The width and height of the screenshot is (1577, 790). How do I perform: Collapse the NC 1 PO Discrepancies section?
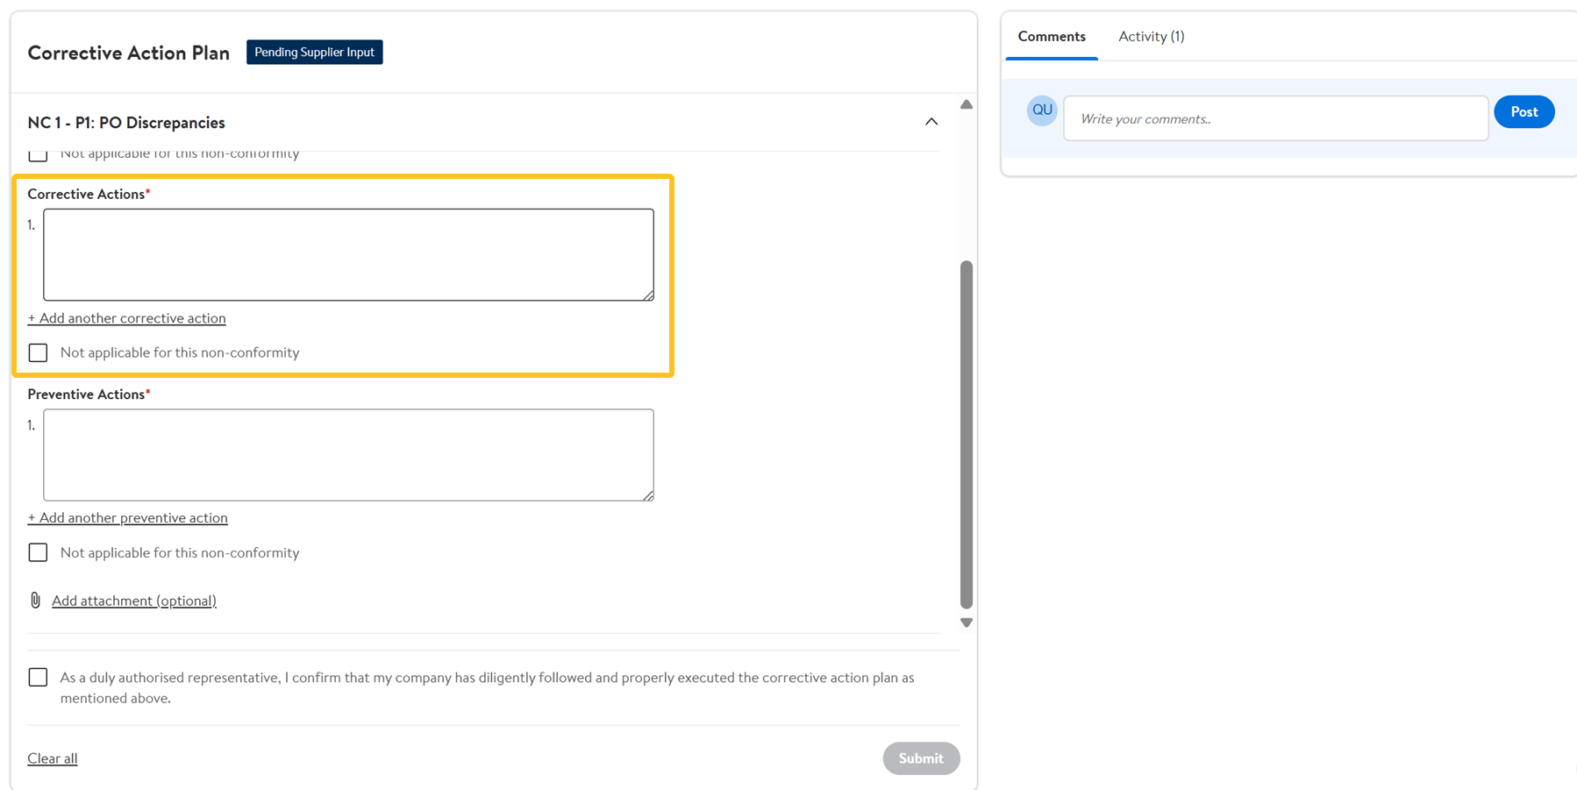pyautogui.click(x=931, y=122)
